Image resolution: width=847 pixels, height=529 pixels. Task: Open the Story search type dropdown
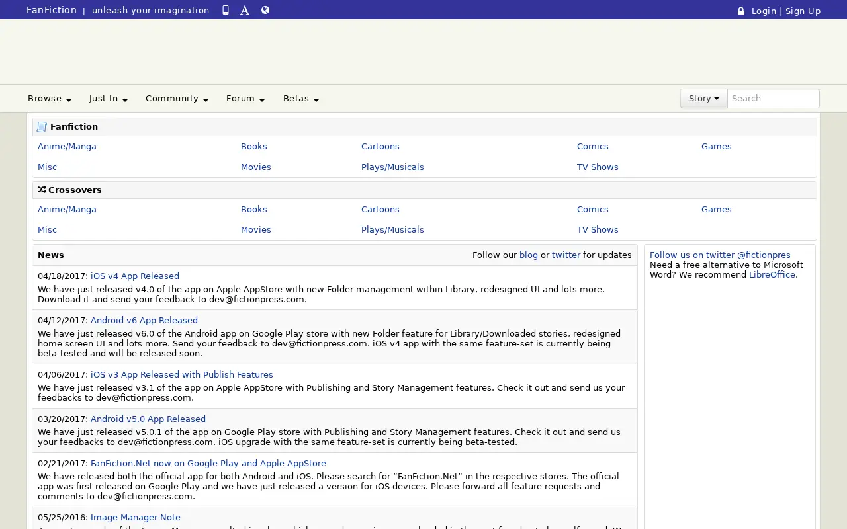tap(703, 99)
